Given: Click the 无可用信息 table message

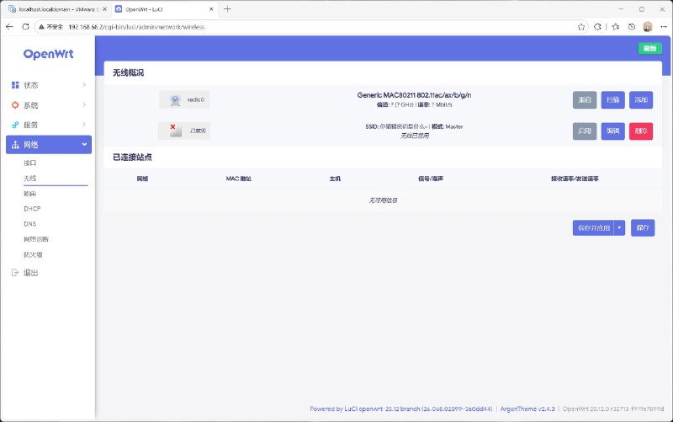Looking at the screenshot, I should 383,200.
